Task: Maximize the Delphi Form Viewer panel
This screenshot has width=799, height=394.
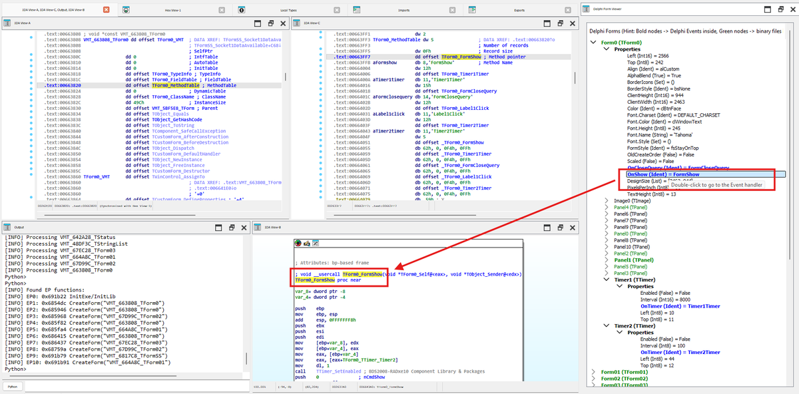Action: coord(769,9)
